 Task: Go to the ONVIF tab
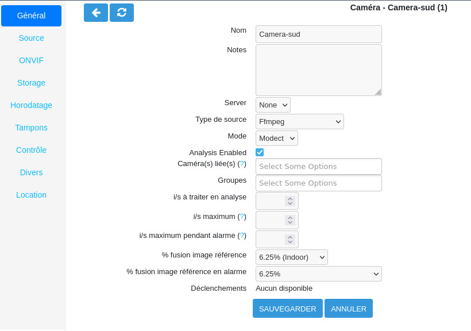pos(31,60)
